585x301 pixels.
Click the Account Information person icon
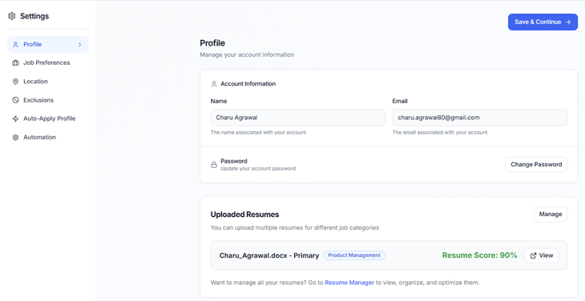coord(214,84)
